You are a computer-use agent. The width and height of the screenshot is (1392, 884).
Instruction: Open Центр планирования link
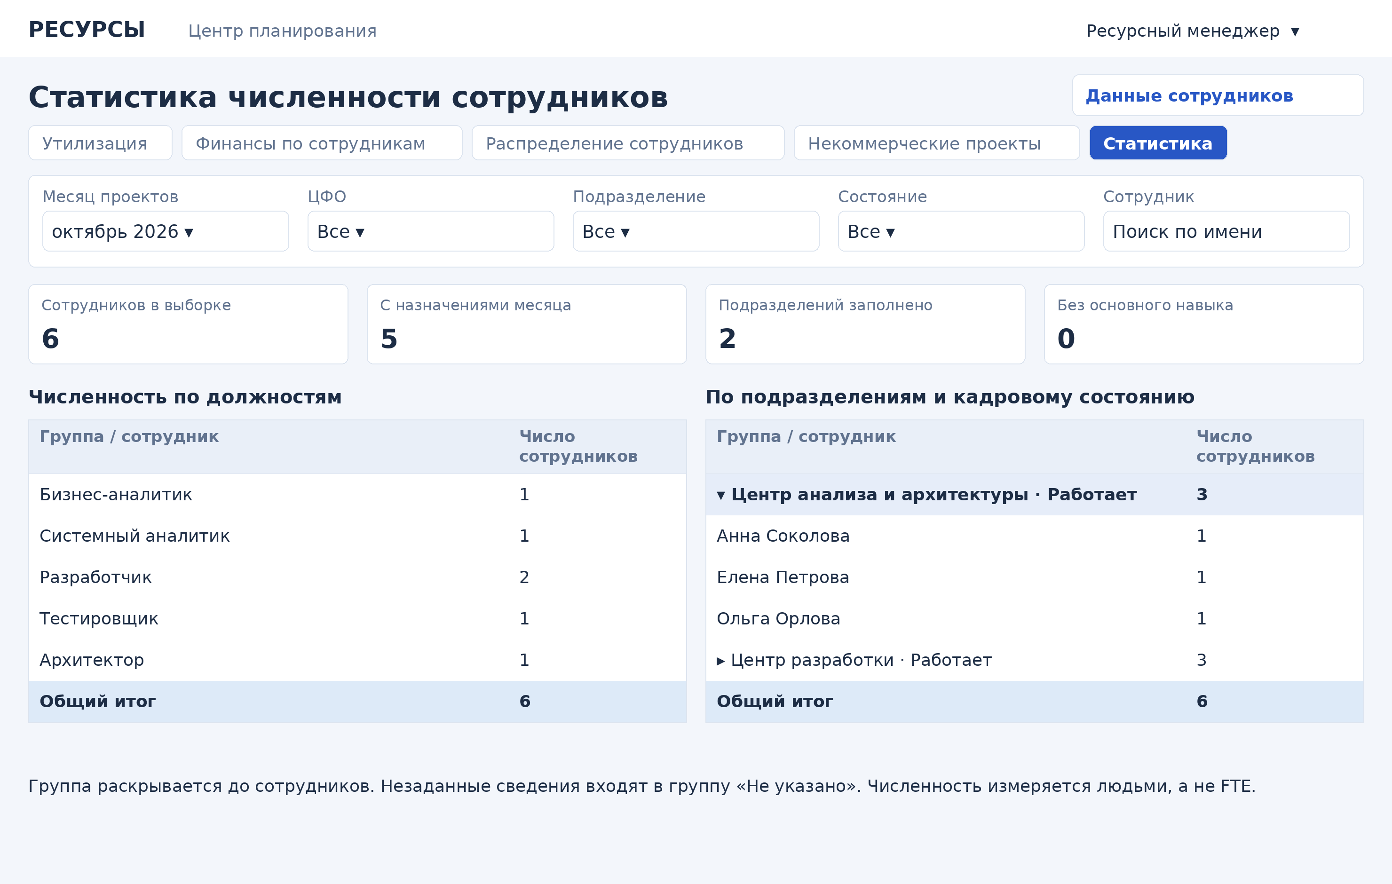[x=282, y=31]
